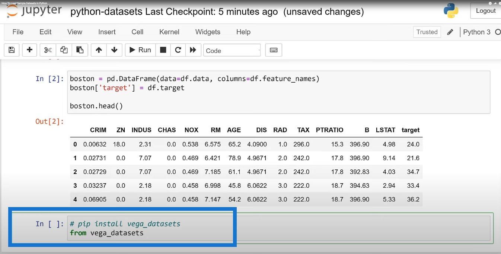Click the In [ ] empty prompt

tap(50, 223)
